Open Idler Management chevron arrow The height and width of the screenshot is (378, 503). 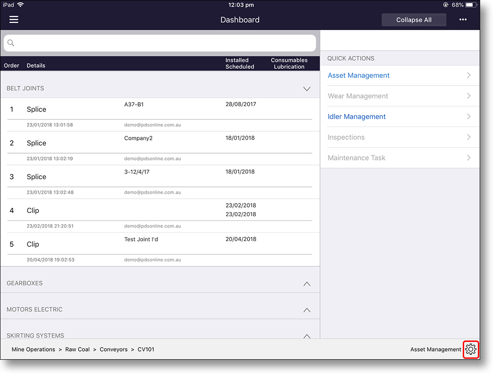(469, 117)
